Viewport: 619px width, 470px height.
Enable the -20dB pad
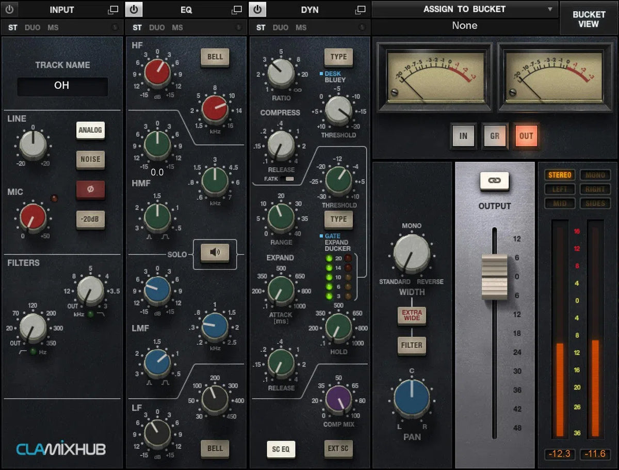(x=90, y=220)
